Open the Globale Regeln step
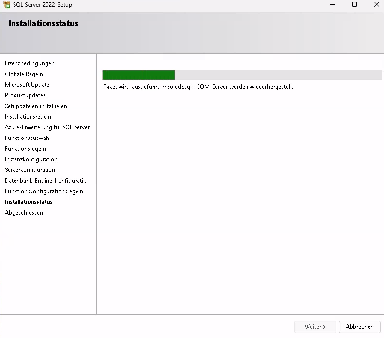The width and height of the screenshot is (384, 338). tap(24, 74)
